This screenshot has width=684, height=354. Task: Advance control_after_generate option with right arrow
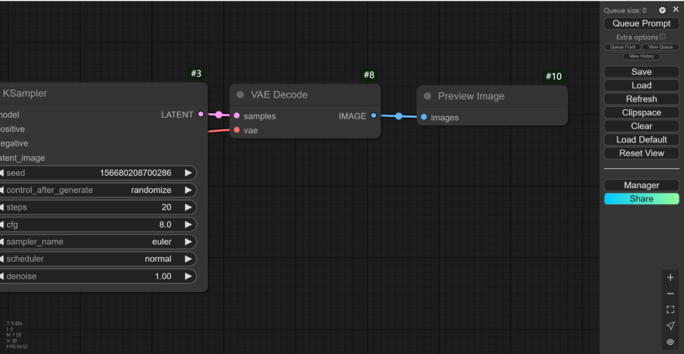coord(188,190)
